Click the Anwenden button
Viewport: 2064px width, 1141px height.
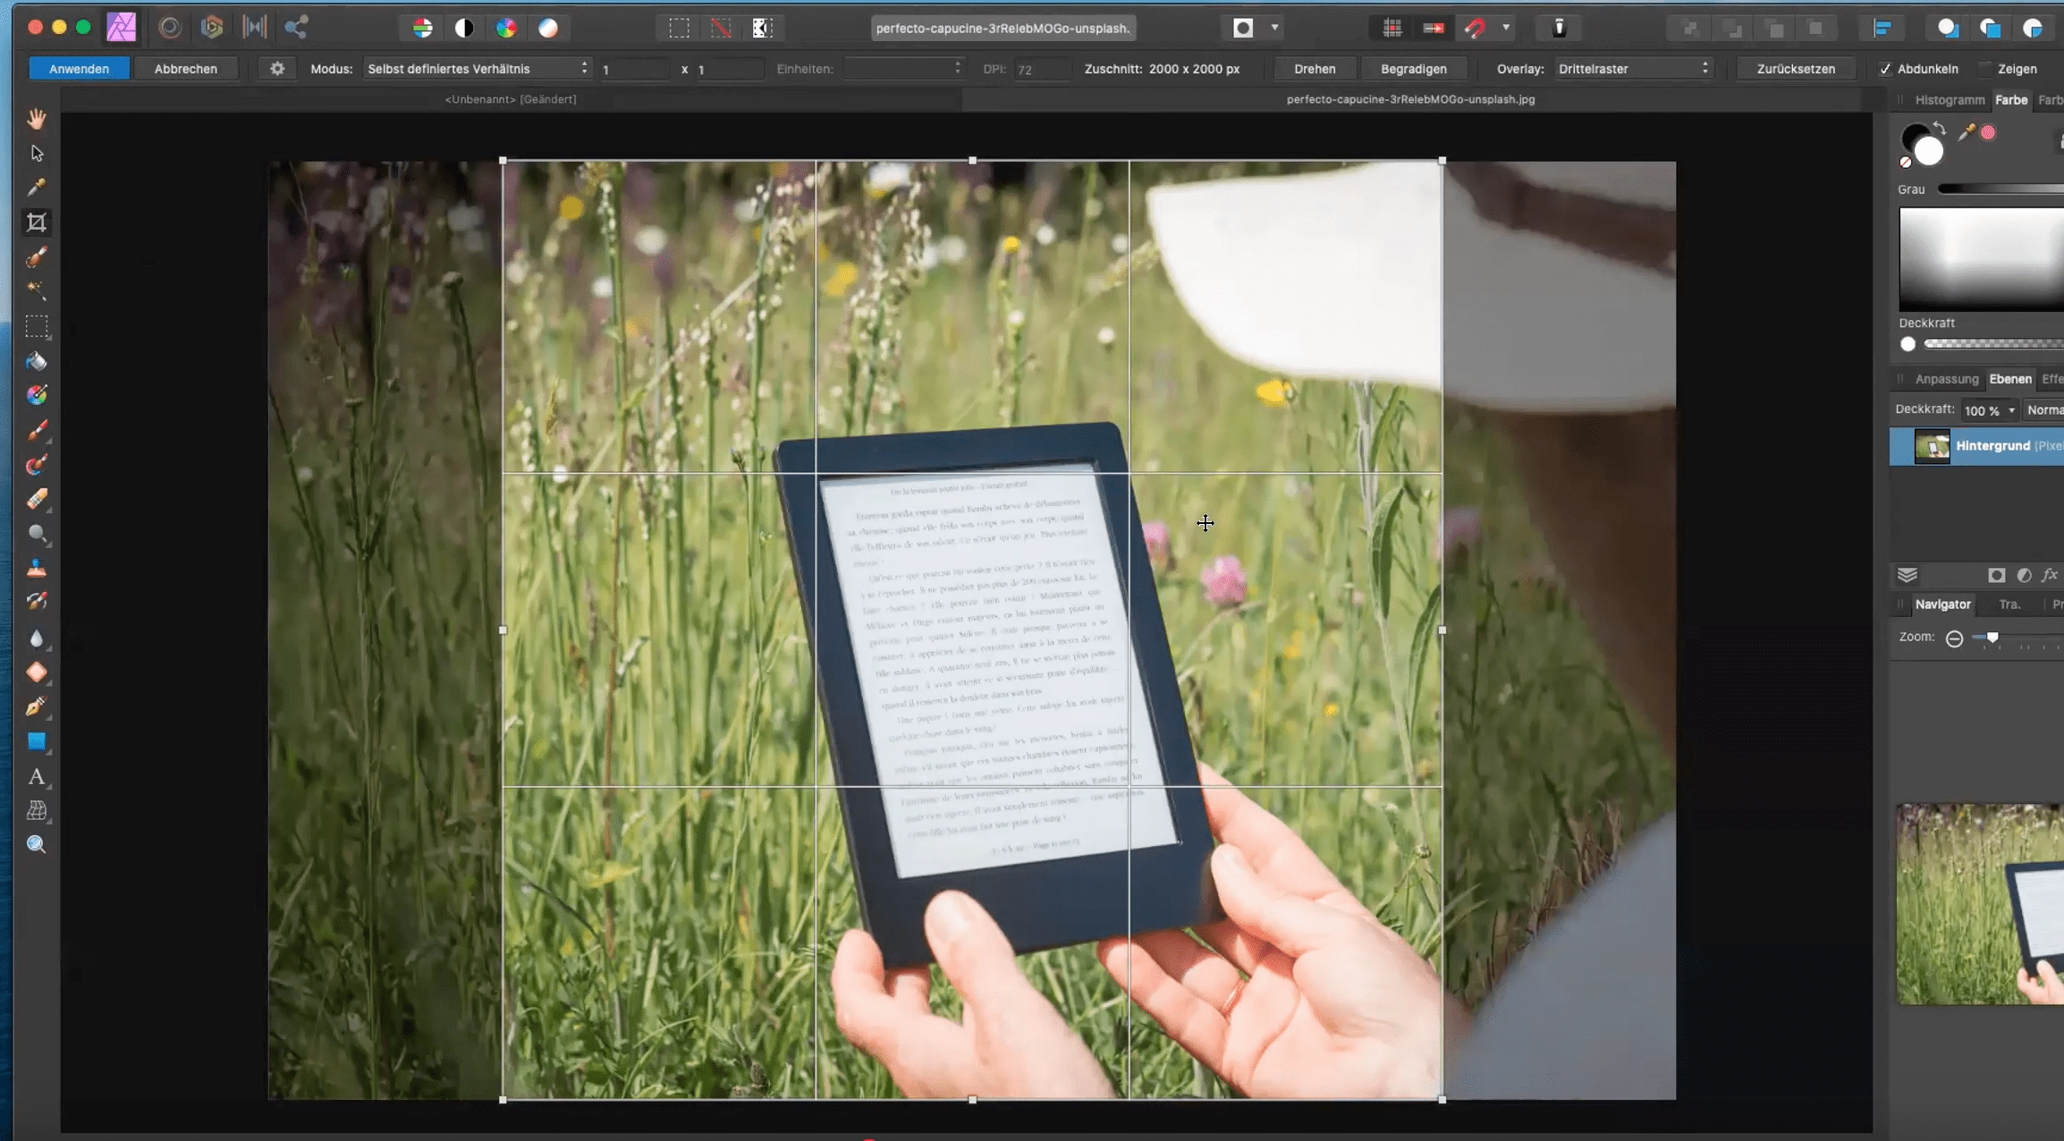coord(79,69)
